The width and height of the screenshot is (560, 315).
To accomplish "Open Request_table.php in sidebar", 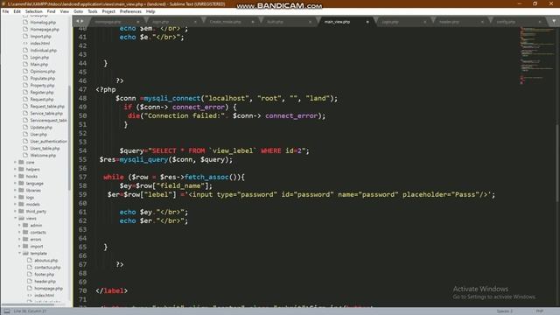I will tap(47, 107).
